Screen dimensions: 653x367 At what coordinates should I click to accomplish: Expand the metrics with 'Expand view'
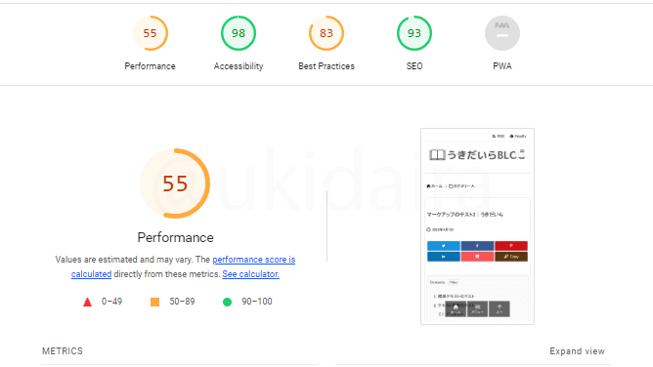pos(577,351)
